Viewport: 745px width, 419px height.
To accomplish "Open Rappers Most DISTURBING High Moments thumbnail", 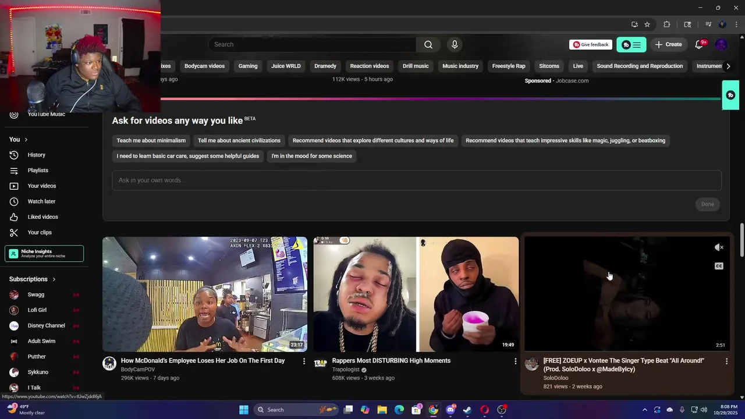I will (416, 294).
